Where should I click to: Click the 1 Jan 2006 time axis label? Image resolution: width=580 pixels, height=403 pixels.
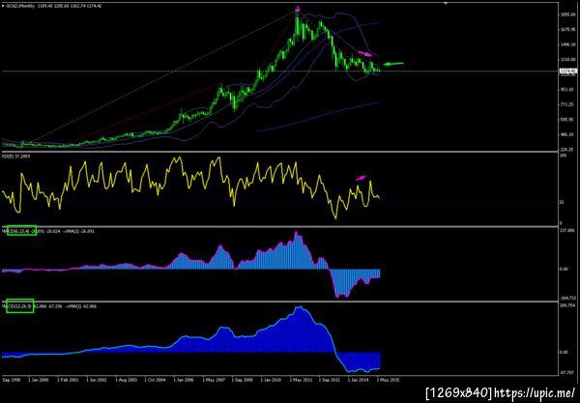pos(185,380)
